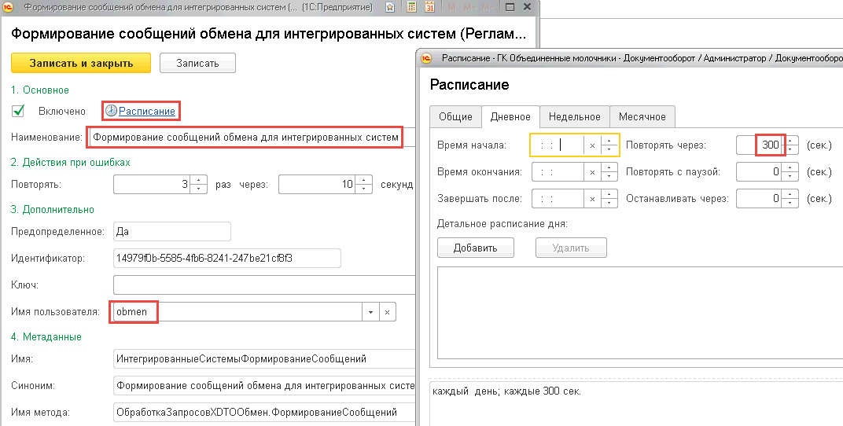843x426 pixels.
Task: Clear the Имя пользователя field with ×
Action: [x=387, y=312]
